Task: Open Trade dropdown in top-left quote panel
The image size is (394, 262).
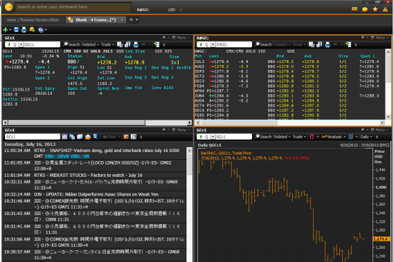Action: click(x=107, y=44)
